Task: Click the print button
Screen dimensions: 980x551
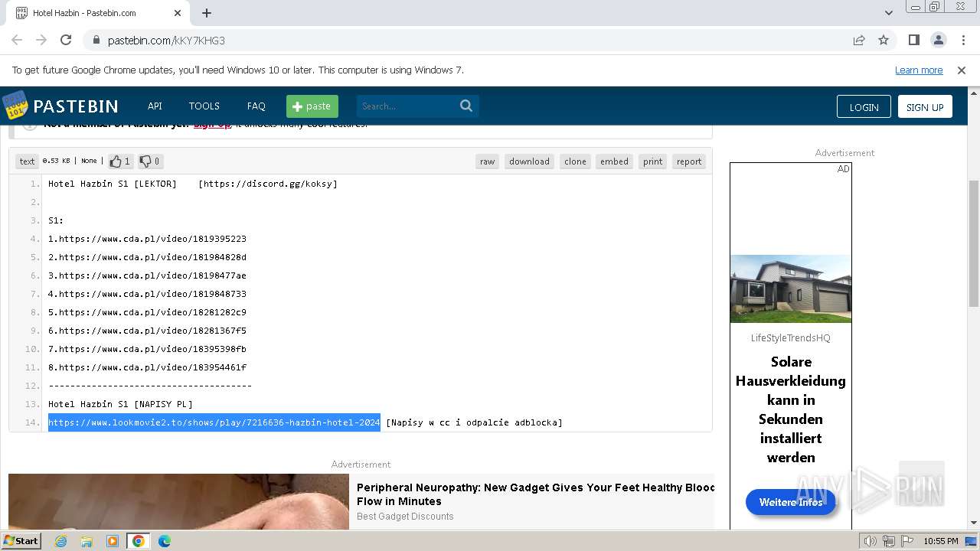Action: point(653,161)
